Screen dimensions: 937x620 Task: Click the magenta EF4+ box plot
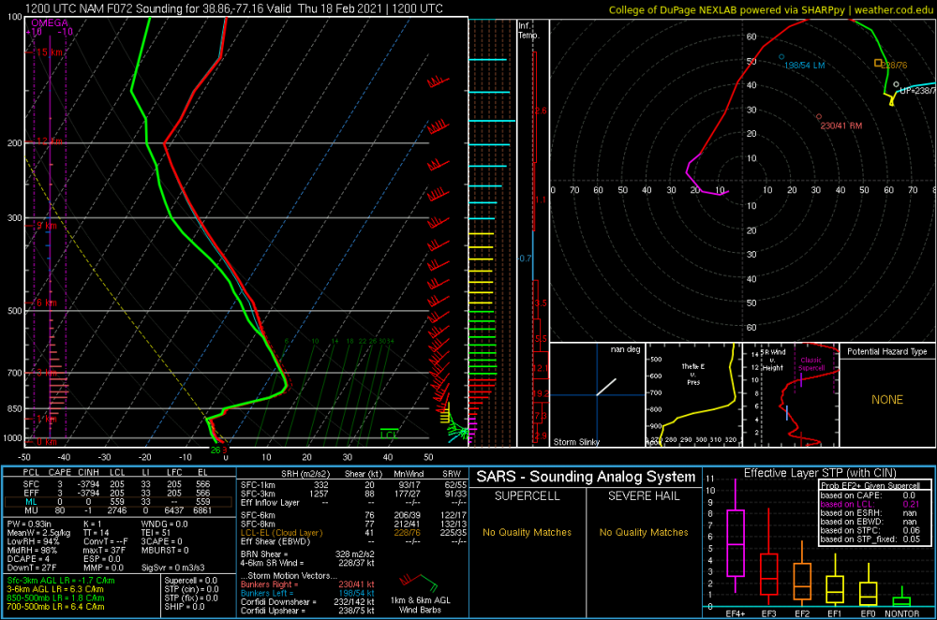735,543
